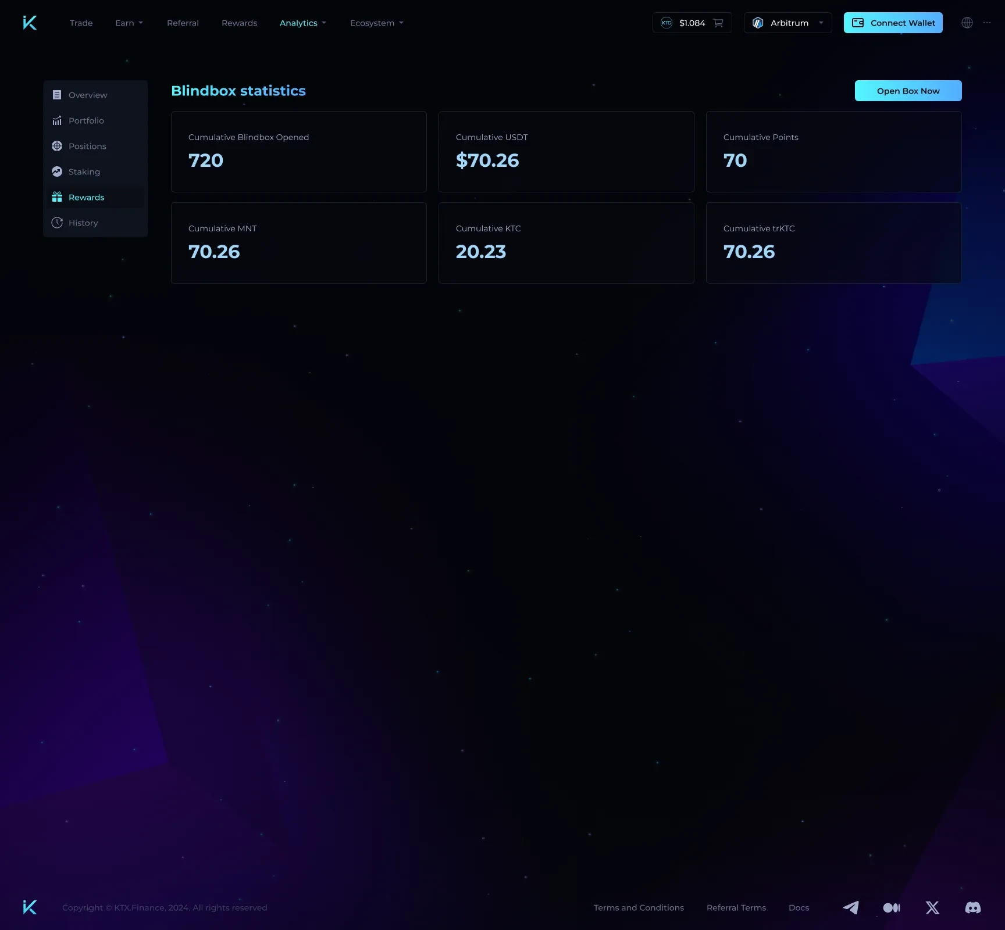The height and width of the screenshot is (930, 1005).
Task: Open the Arbitrum network selector
Action: click(x=787, y=23)
